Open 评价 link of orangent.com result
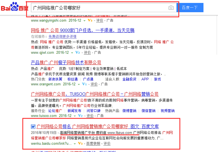 pyautogui.click(x=94, y=84)
